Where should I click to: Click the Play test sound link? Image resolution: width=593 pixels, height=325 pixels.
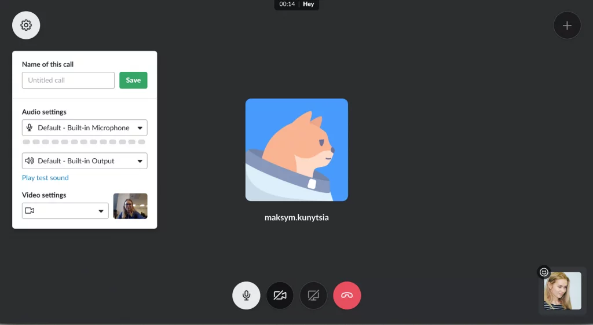[45, 178]
